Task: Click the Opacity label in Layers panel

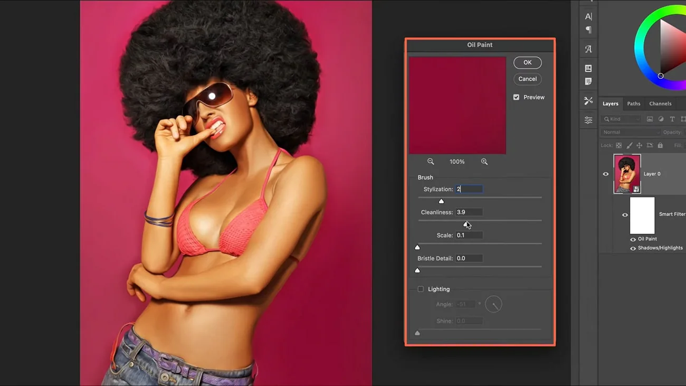Action: [x=672, y=132]
